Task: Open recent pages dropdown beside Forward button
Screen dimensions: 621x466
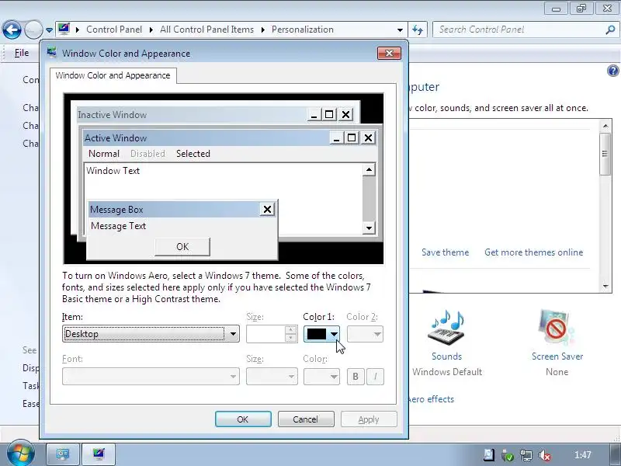Action: [x=49, y=30]
